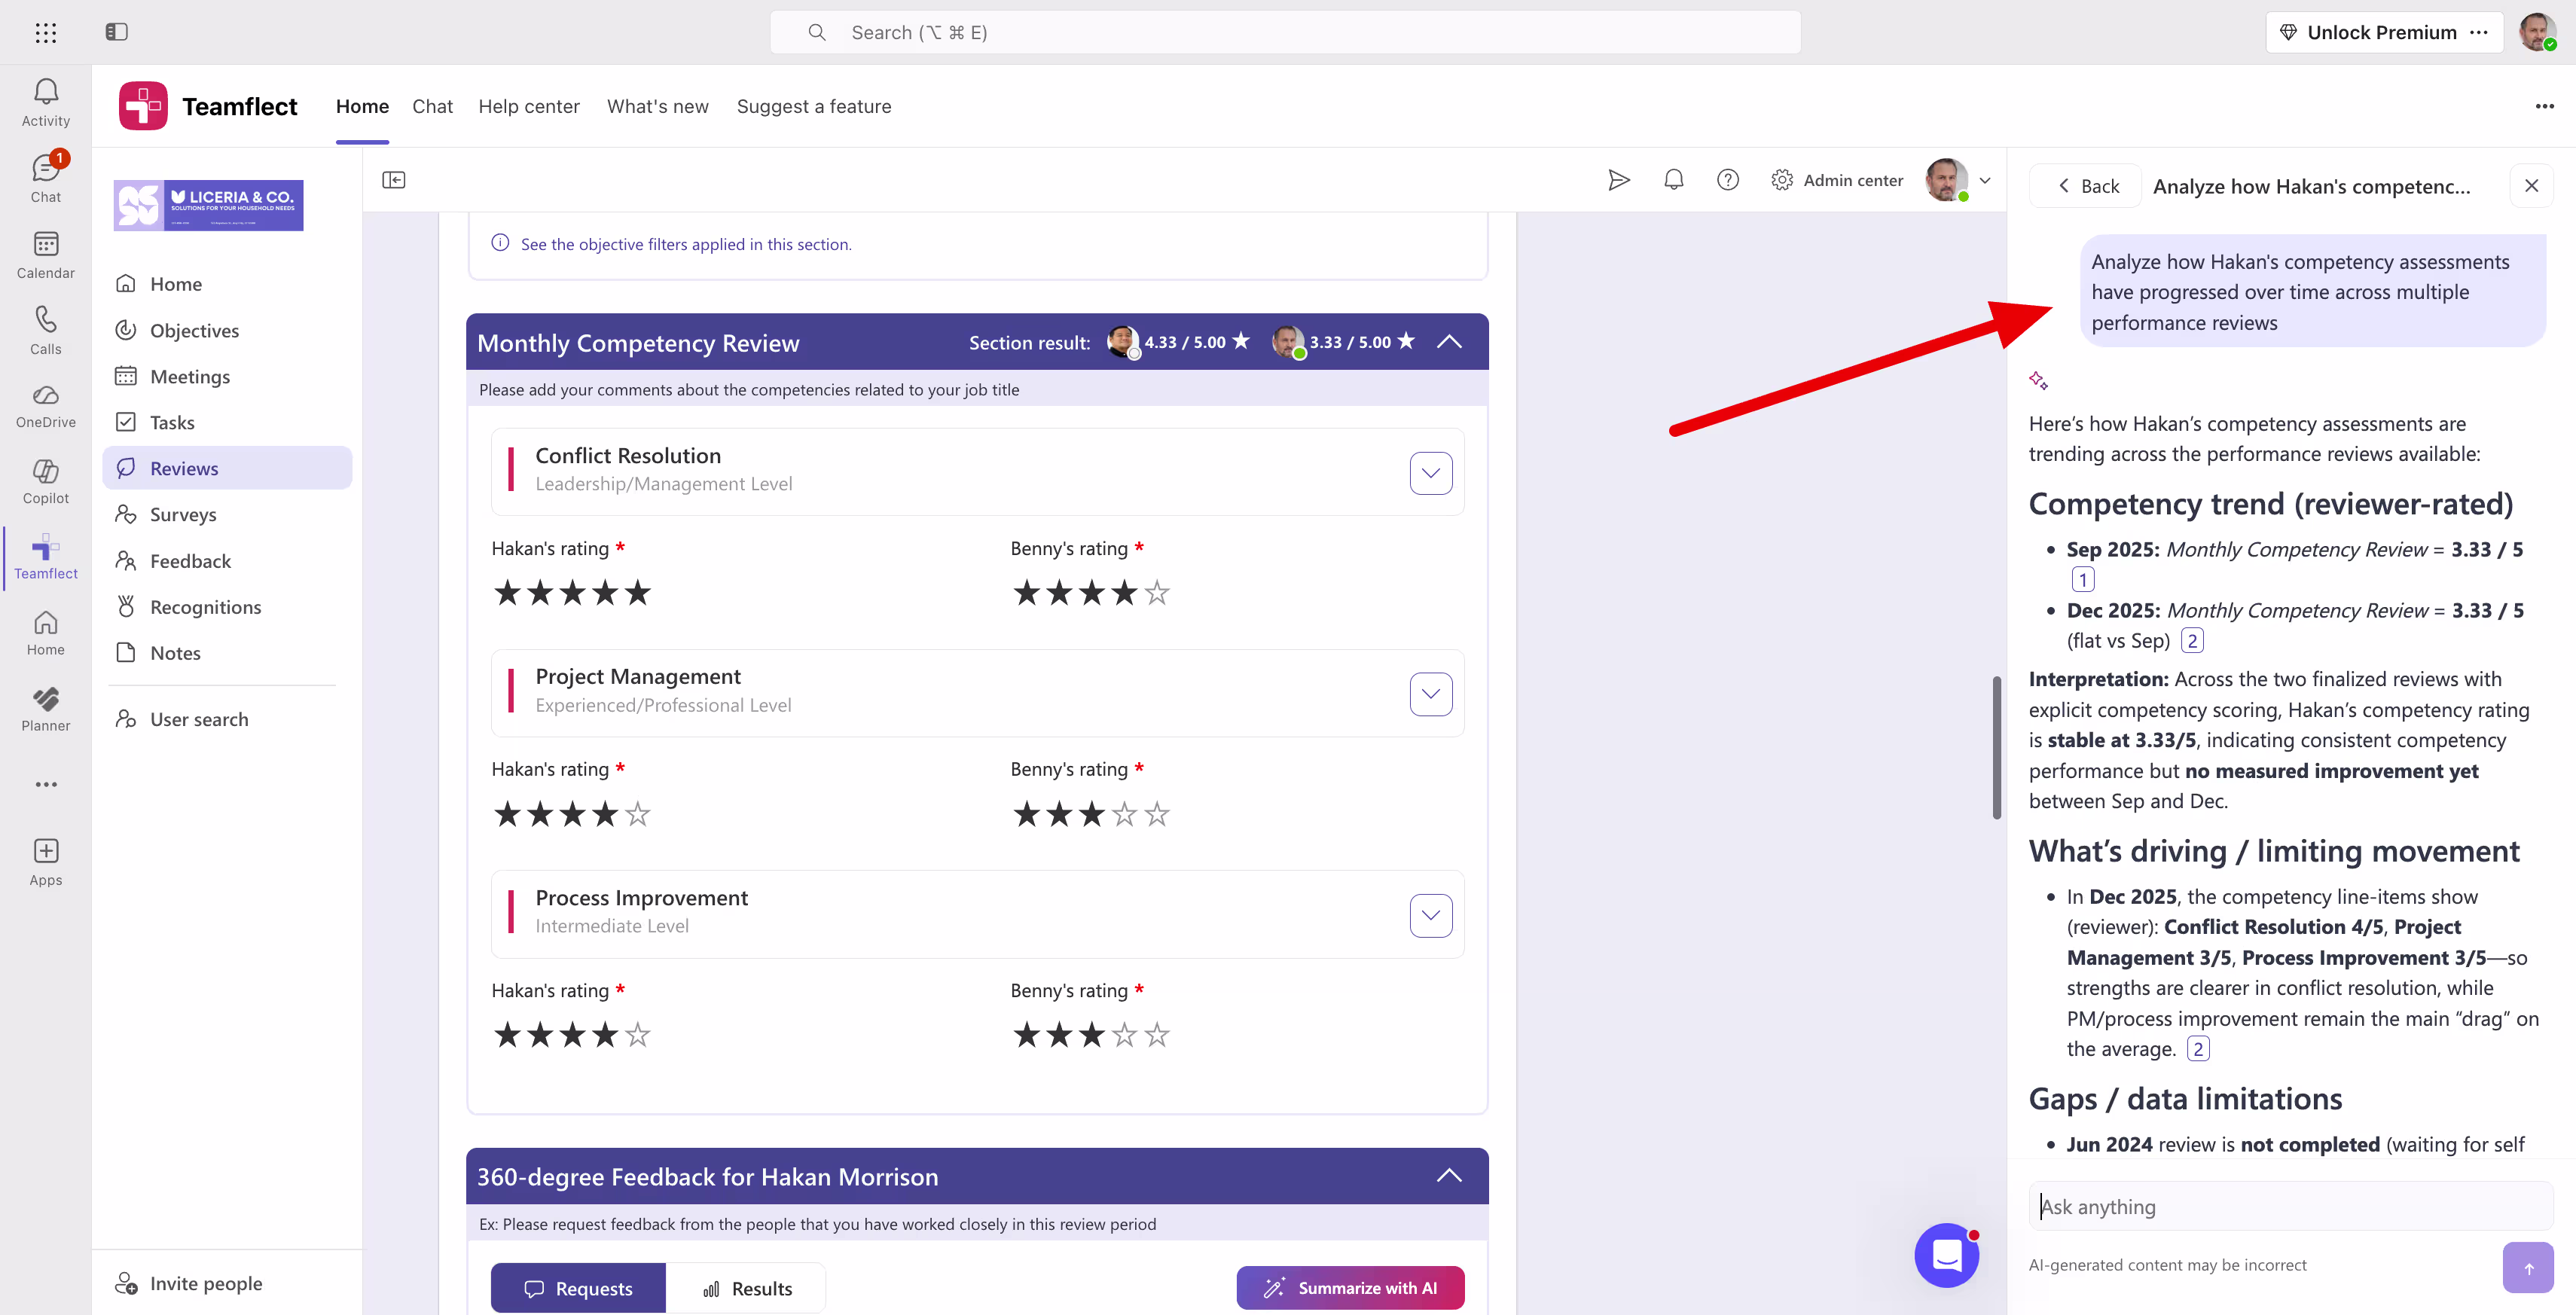This screenshot has width=2576, height=1315.
Task: Select the Requests tab
Action: (x=578, y=1288)
